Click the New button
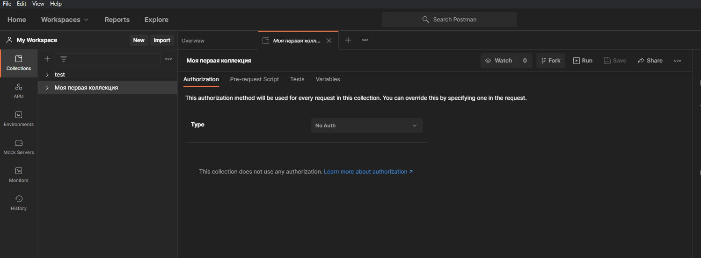Screen dimensions: 701x258 139,40
